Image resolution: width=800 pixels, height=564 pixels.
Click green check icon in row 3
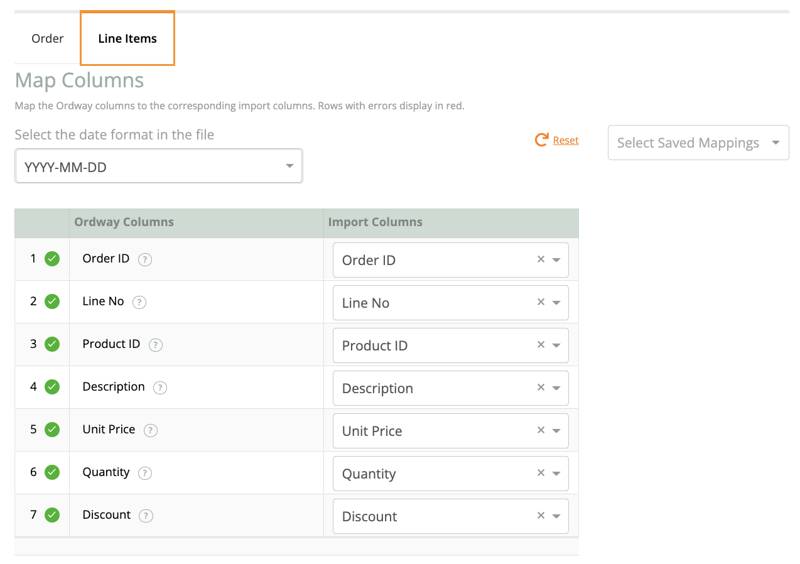coord(52,344)
